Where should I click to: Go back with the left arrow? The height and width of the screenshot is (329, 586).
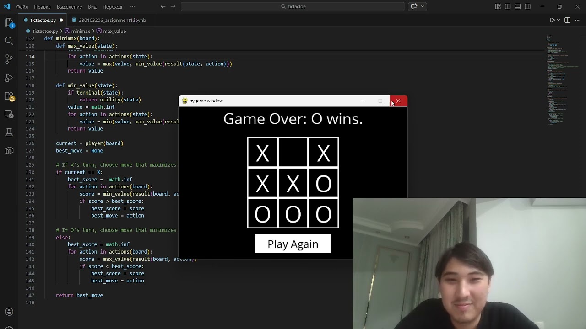(163, 6)
